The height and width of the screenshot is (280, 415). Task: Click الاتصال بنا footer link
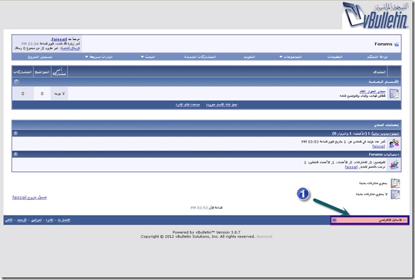point(64,220)
